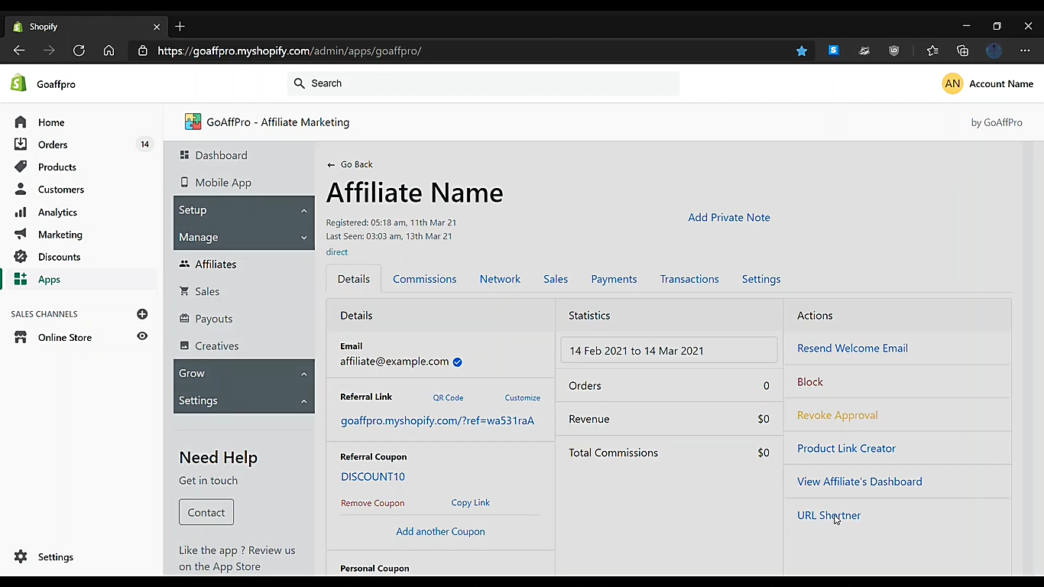Expand the Grow section
The image size is (1044, 587).
tap(244, 373)
